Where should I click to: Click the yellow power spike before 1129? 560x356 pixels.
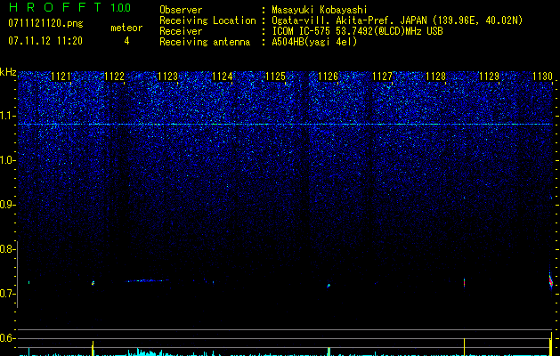coord(464,347)
